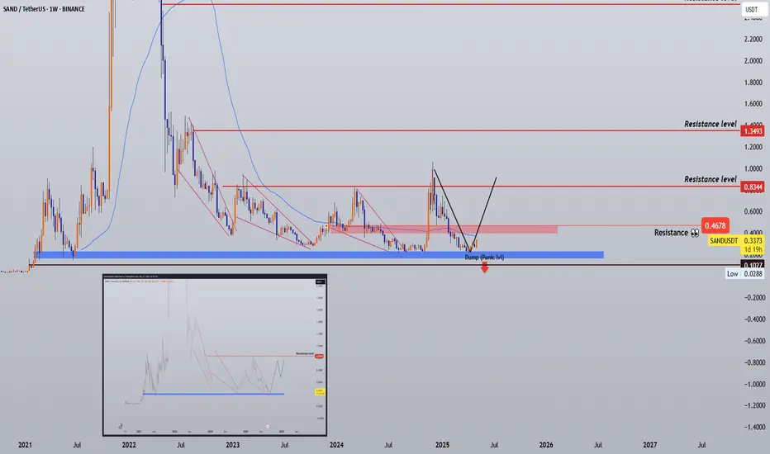Click 2021 on the time axis
The height and width of the screenshot is (454, 770).
[25, 445]
